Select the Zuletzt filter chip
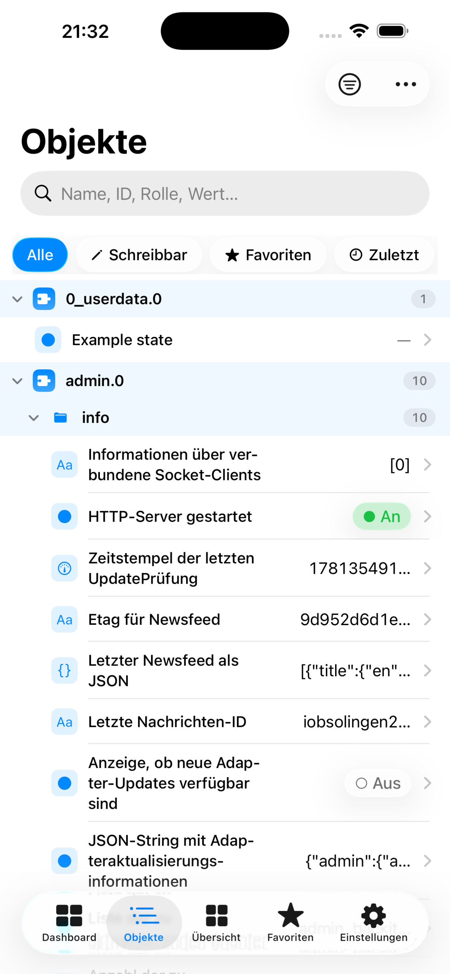 (384, 255)
